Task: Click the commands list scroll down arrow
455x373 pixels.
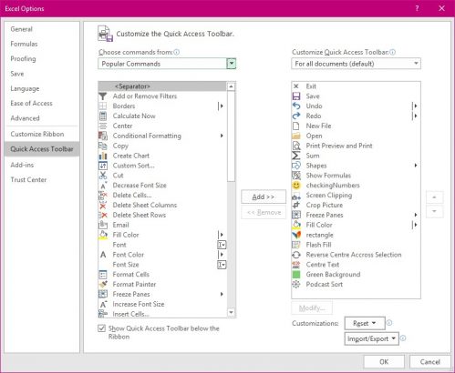Action: [232, 312]
